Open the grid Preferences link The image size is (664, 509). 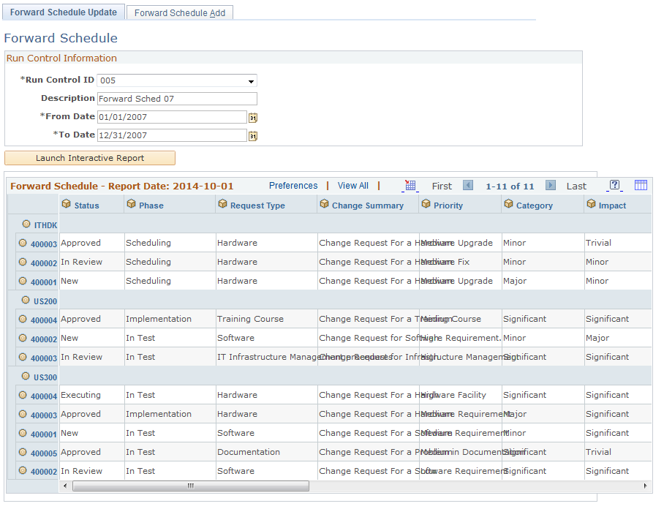click(x=293, y=186)
